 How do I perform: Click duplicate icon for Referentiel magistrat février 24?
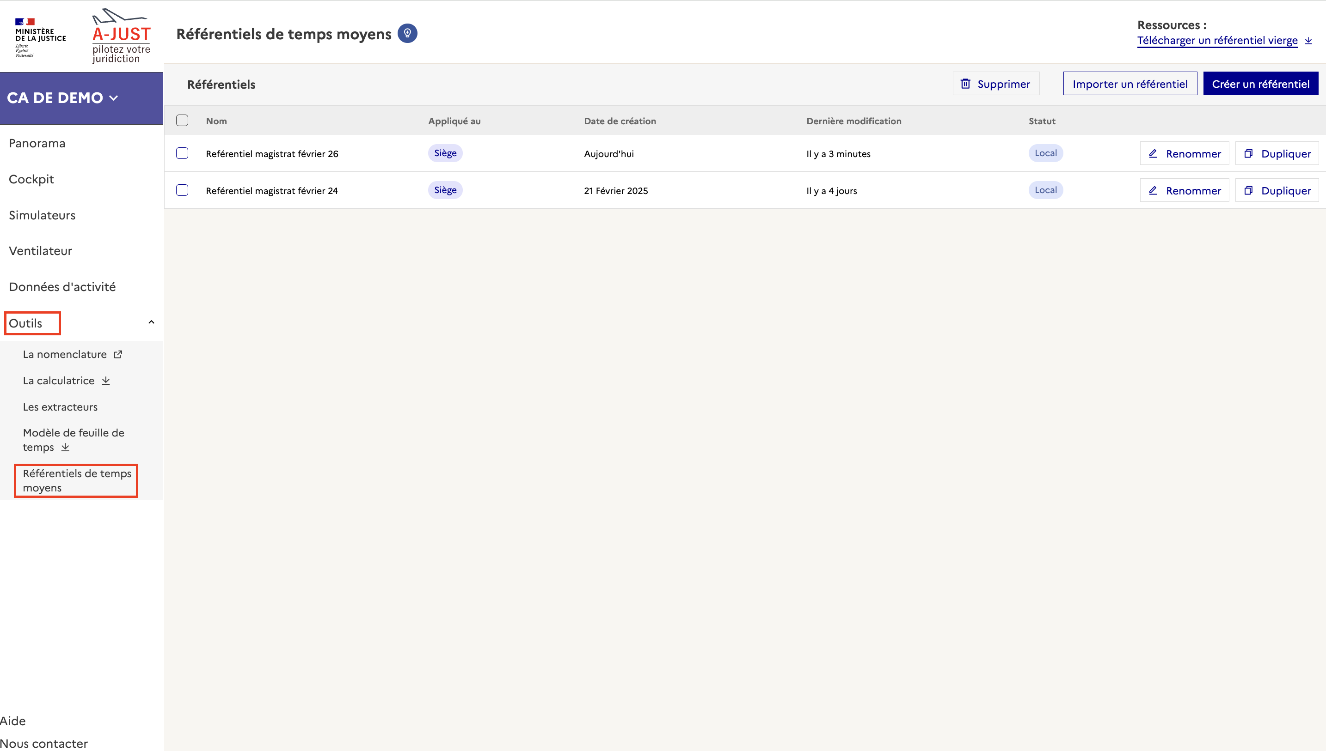coord(1248,190)
